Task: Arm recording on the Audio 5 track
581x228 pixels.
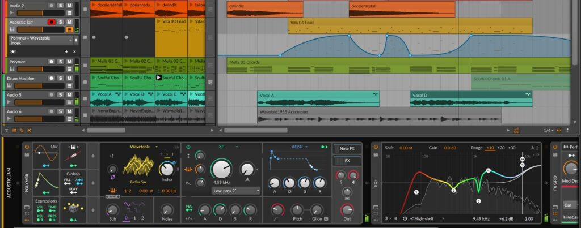Action: [52, 95]
